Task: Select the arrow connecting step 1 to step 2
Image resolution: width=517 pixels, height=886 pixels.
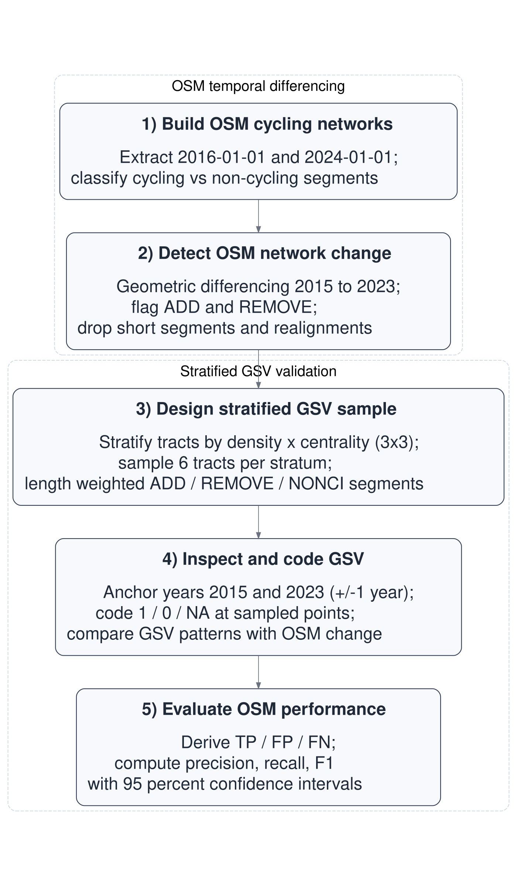Action: point(258,216)
